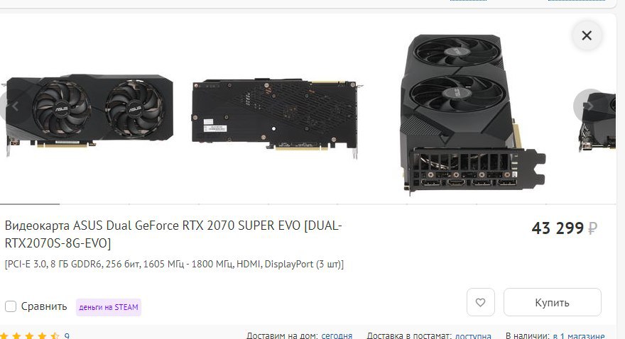Open the backplate photo of the graphics card
Viewport: 625px width, 339px height.
pyautogui.click(x=276, y=118)
